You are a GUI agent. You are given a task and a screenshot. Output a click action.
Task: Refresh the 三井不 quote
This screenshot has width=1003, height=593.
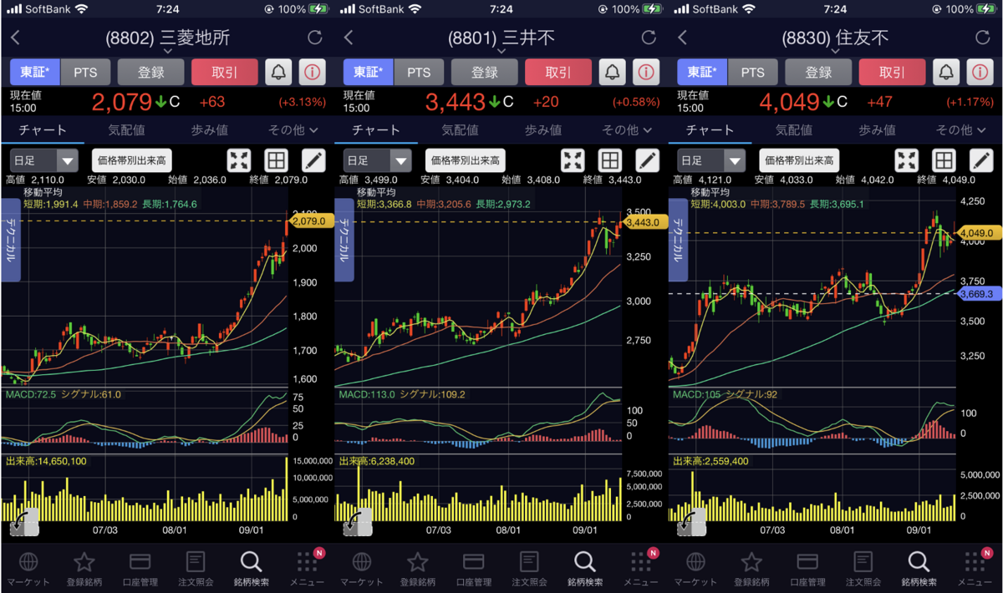pyautogui.click(x=649, y=38)
